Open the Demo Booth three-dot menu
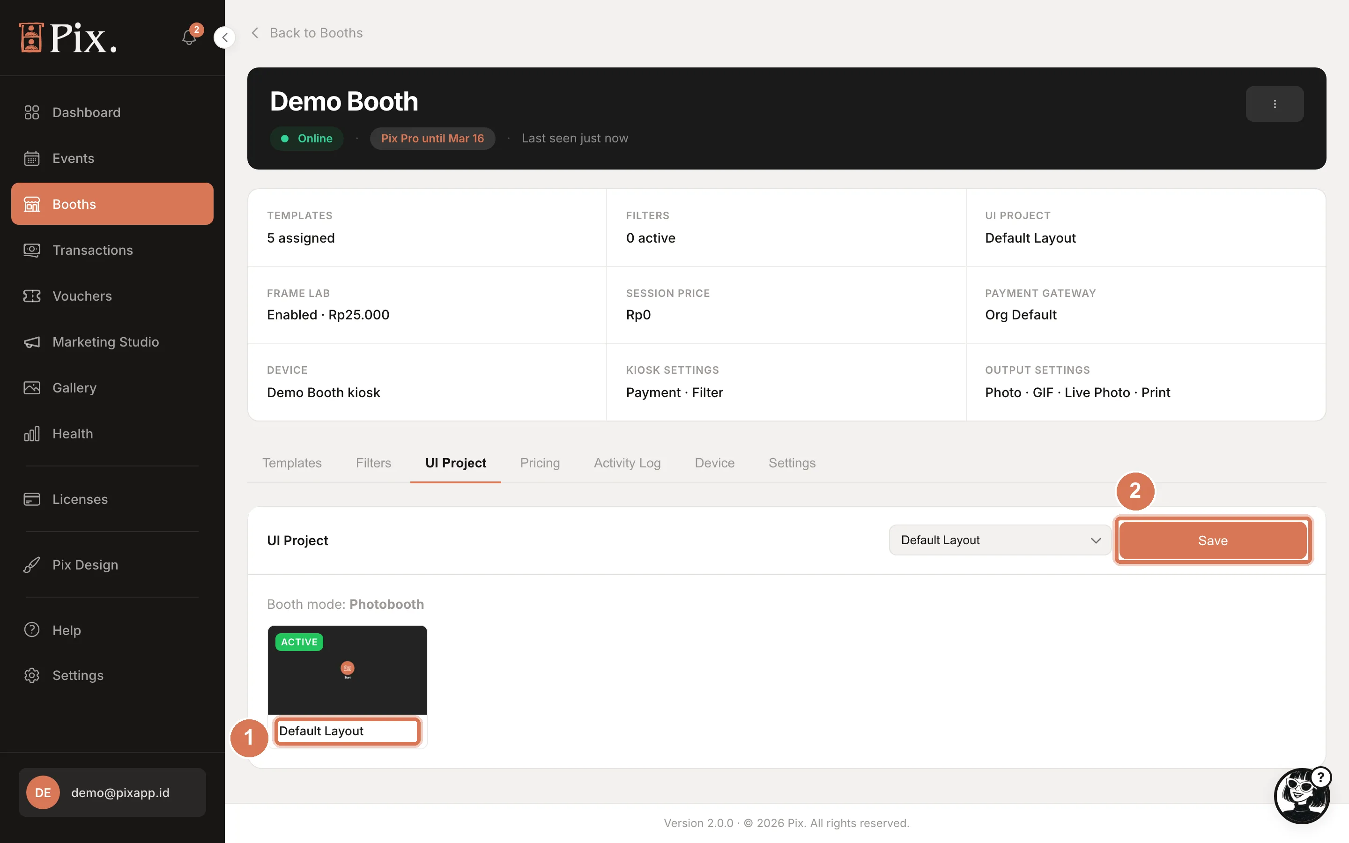Screen dimensions: 1349x843 coord(1275,104)
